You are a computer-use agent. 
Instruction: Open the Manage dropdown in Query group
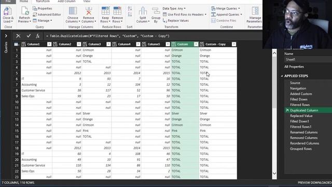pos(43,21)
